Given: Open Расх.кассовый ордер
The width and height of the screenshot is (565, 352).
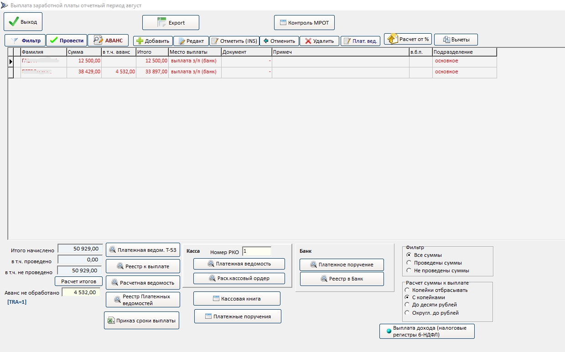Looking at the screenshot, I should 239,278.
